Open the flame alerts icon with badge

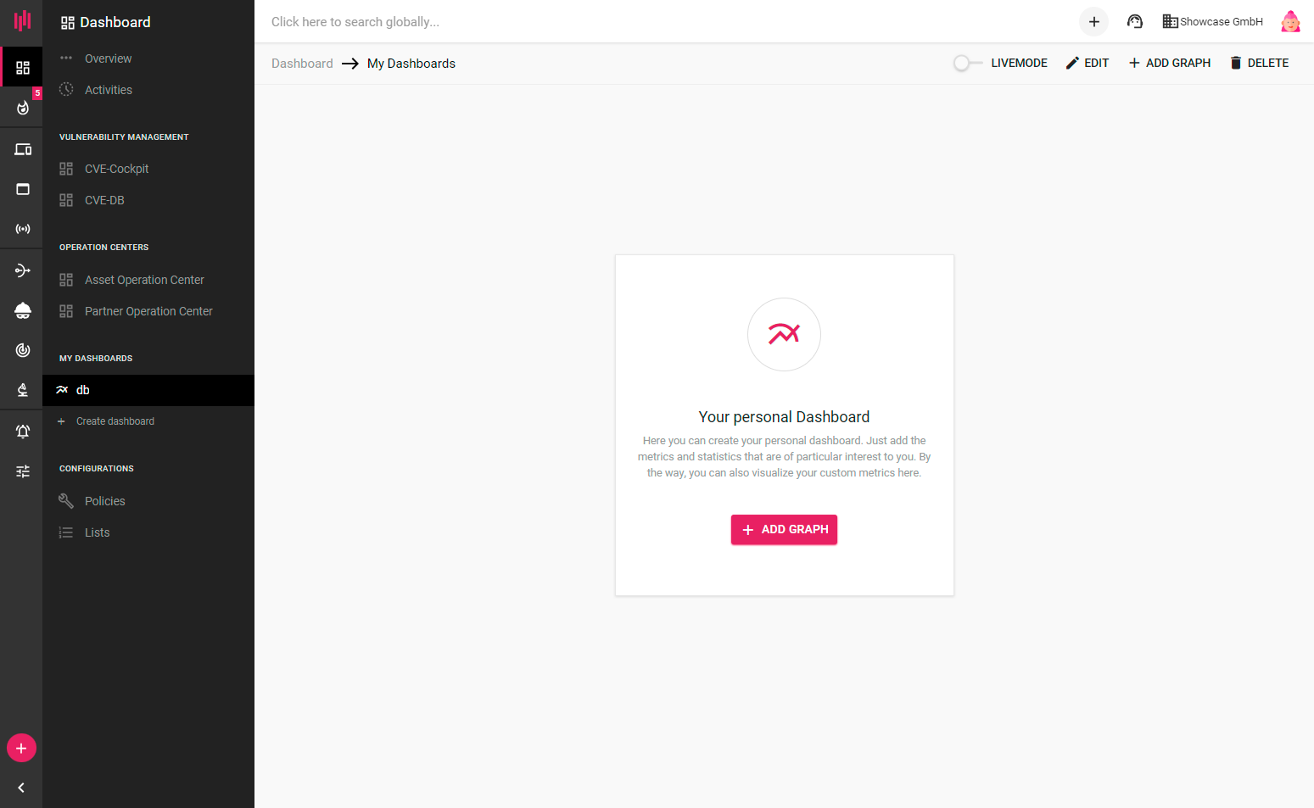tap(23, 107)
